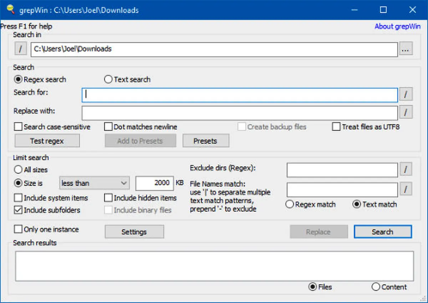The height and width of the screenshot is (303, 428).
Task: Open the About grepWin link
Action: click(397, 26)
